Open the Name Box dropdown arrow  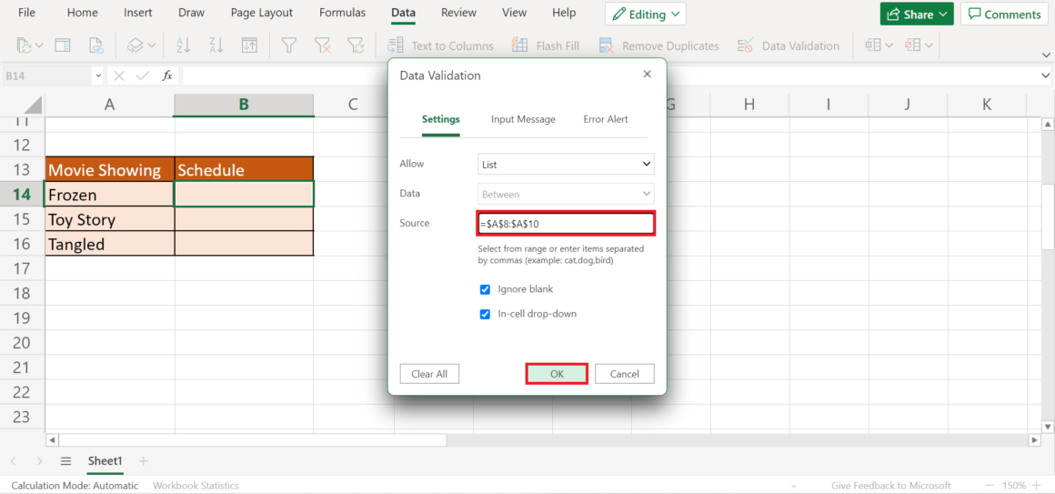97,76
